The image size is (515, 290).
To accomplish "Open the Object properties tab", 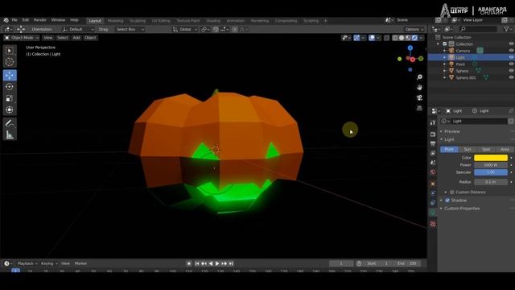I will pyautogui.click(x=433, y=184).
